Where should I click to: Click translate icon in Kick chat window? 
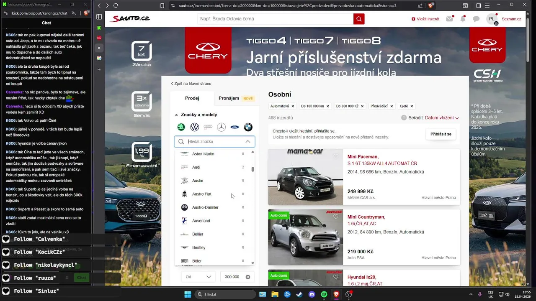pos(74,13)
